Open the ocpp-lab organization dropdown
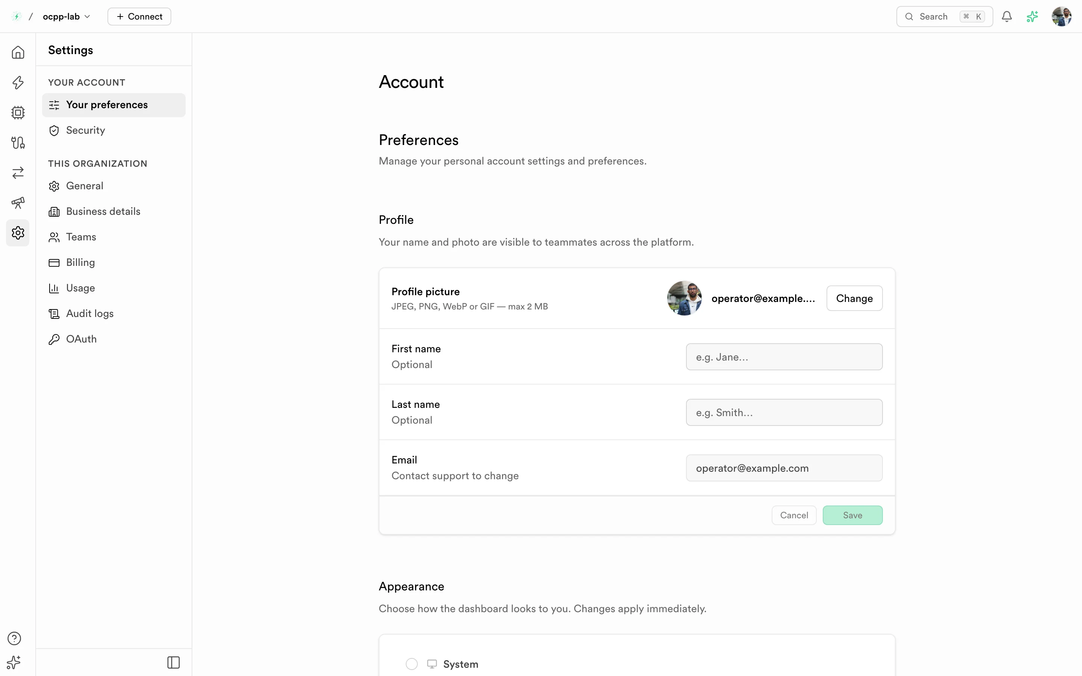This screenshot has width=1082, height=676. (66, 17)
